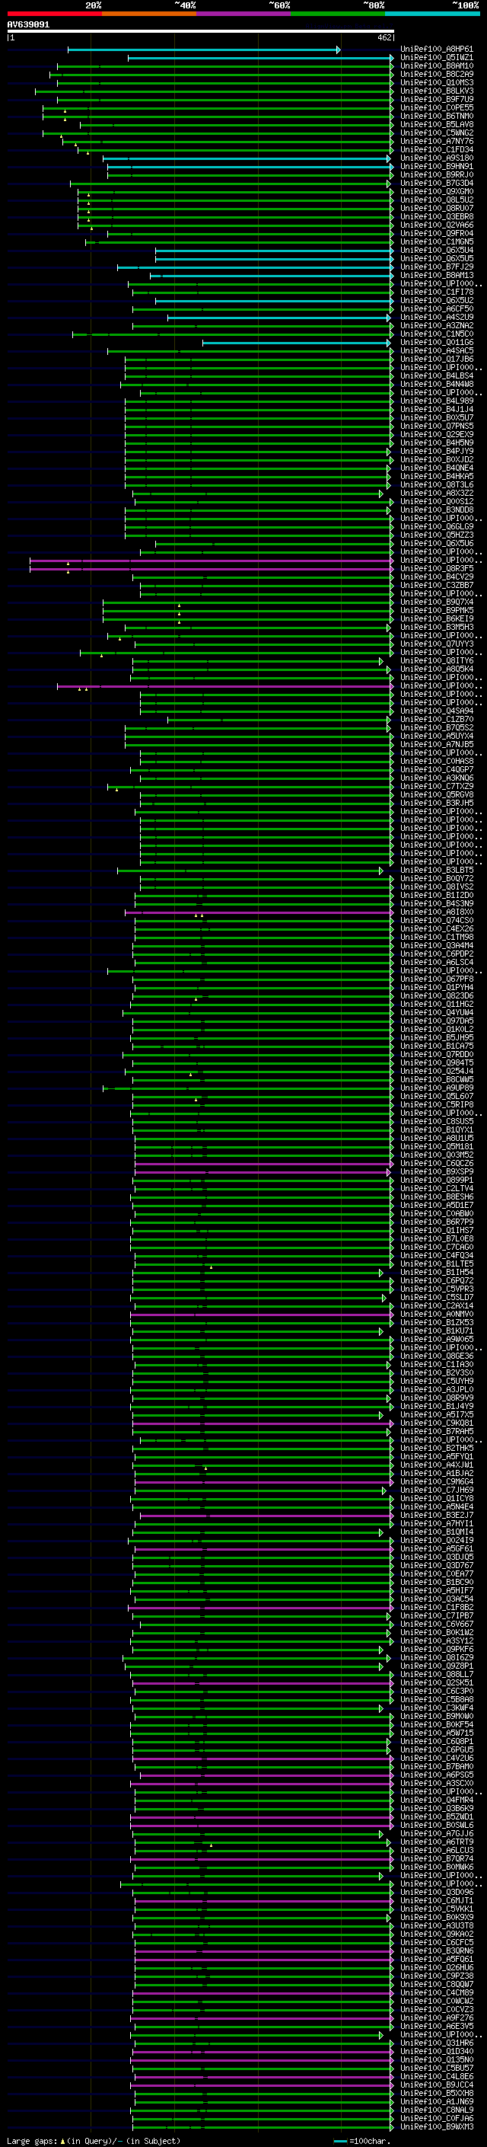The image size is (487, 2147).
Task: Click the cyan alignment bar for UniRef100_A9S180
Action: [x=247, y=158]
